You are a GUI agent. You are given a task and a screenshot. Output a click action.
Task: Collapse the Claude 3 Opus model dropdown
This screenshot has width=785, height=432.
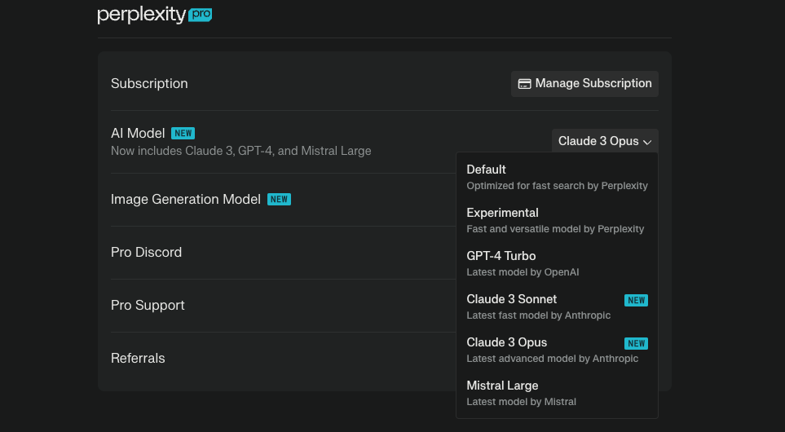click(604, 142)
